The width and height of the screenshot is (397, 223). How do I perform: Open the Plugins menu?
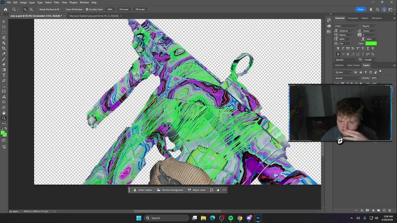(74, 2)
